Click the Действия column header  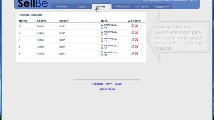134,21
